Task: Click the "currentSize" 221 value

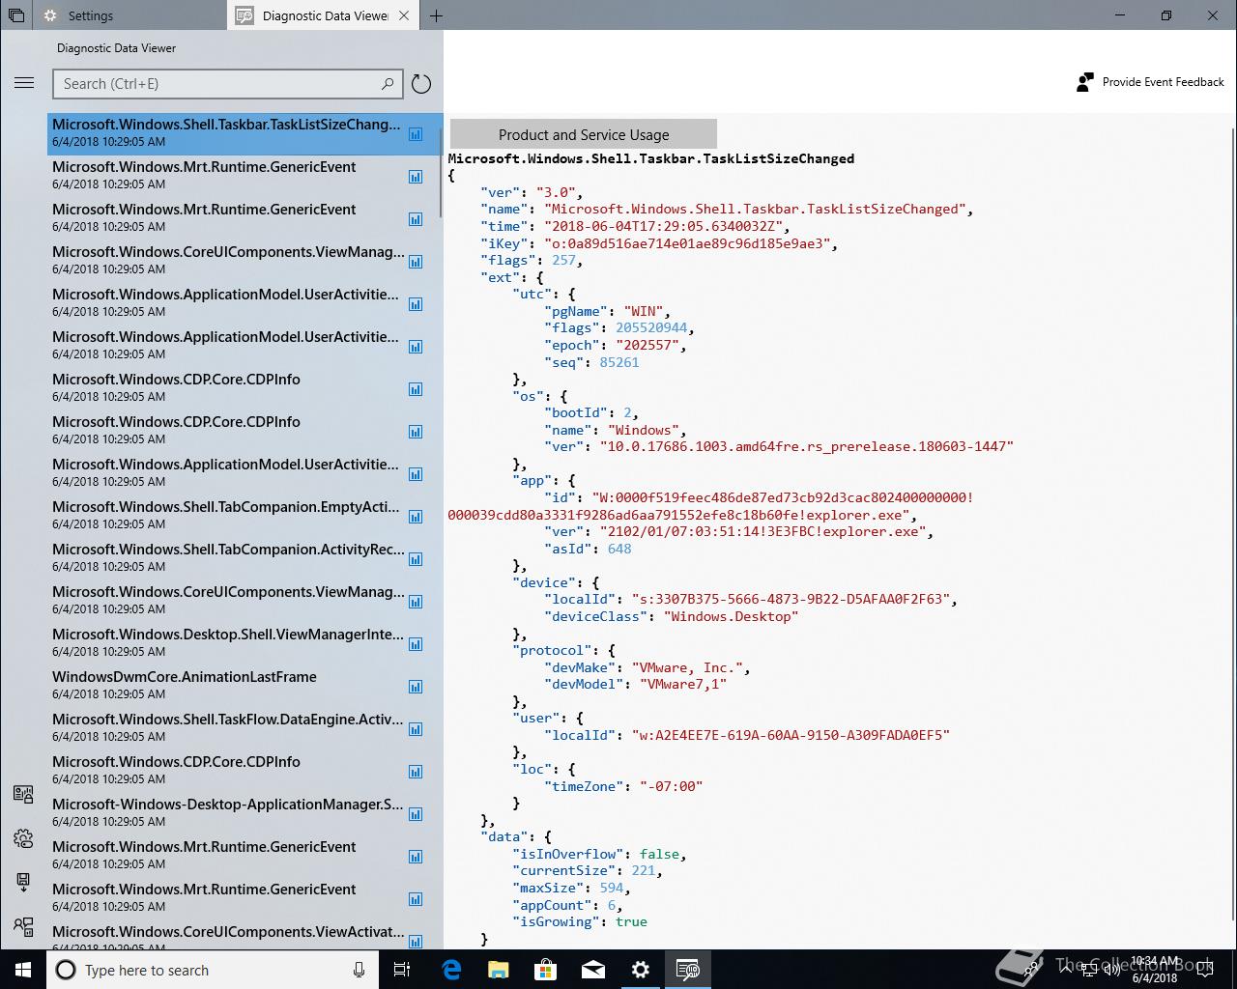Action: tap(644, 870)
